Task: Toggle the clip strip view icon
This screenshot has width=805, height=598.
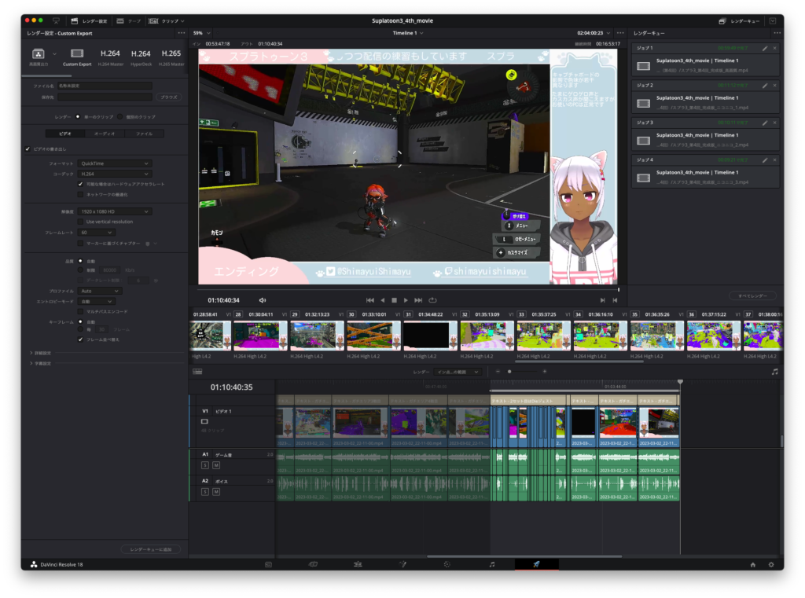Action: (x=197, y=372)
